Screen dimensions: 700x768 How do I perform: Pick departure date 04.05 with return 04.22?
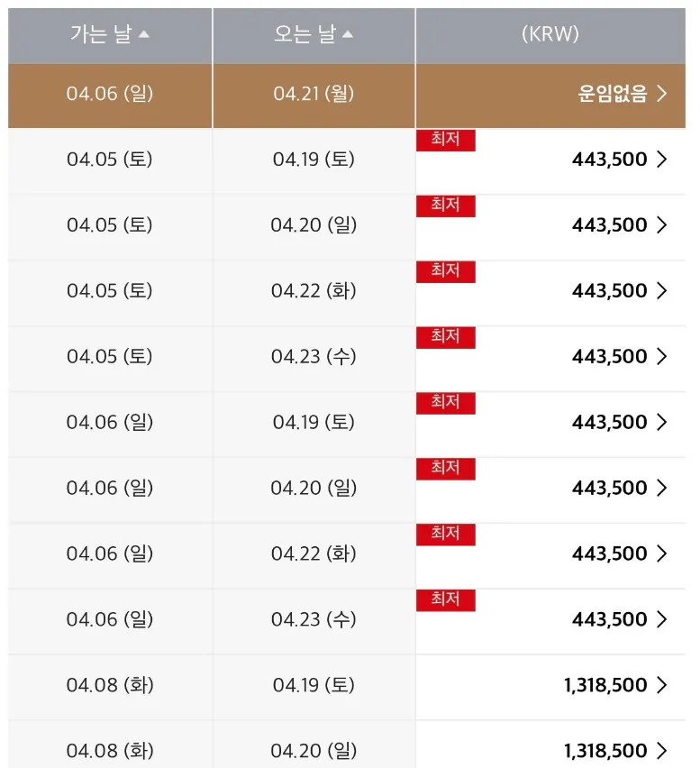[x=110, y=291]
